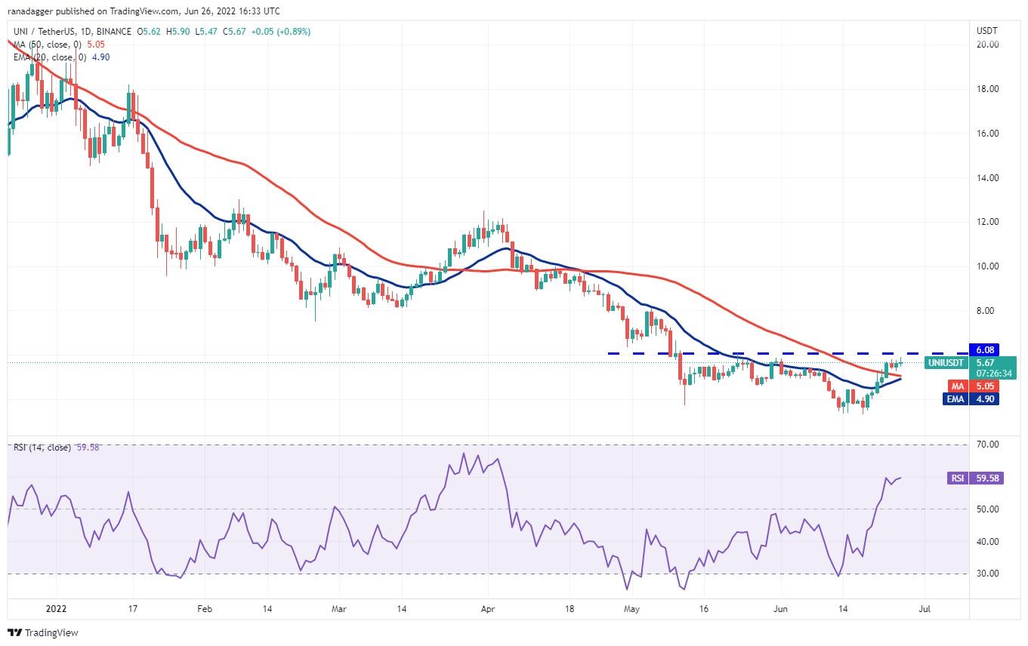This screenshot has height=646, width=1028.
Task: Click the 6.08 resistance price tag
Action: [x=985, y=350]
